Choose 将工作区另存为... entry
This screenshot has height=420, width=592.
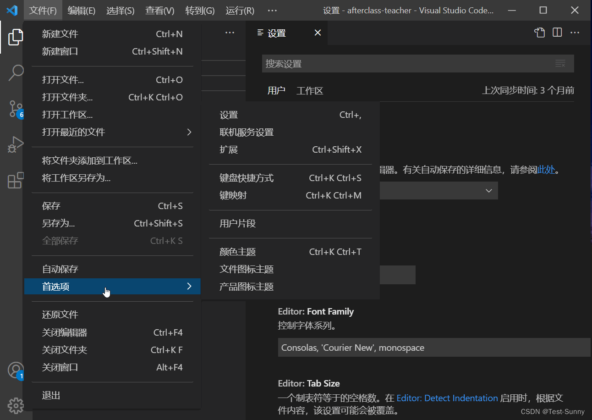coord(112,178)
